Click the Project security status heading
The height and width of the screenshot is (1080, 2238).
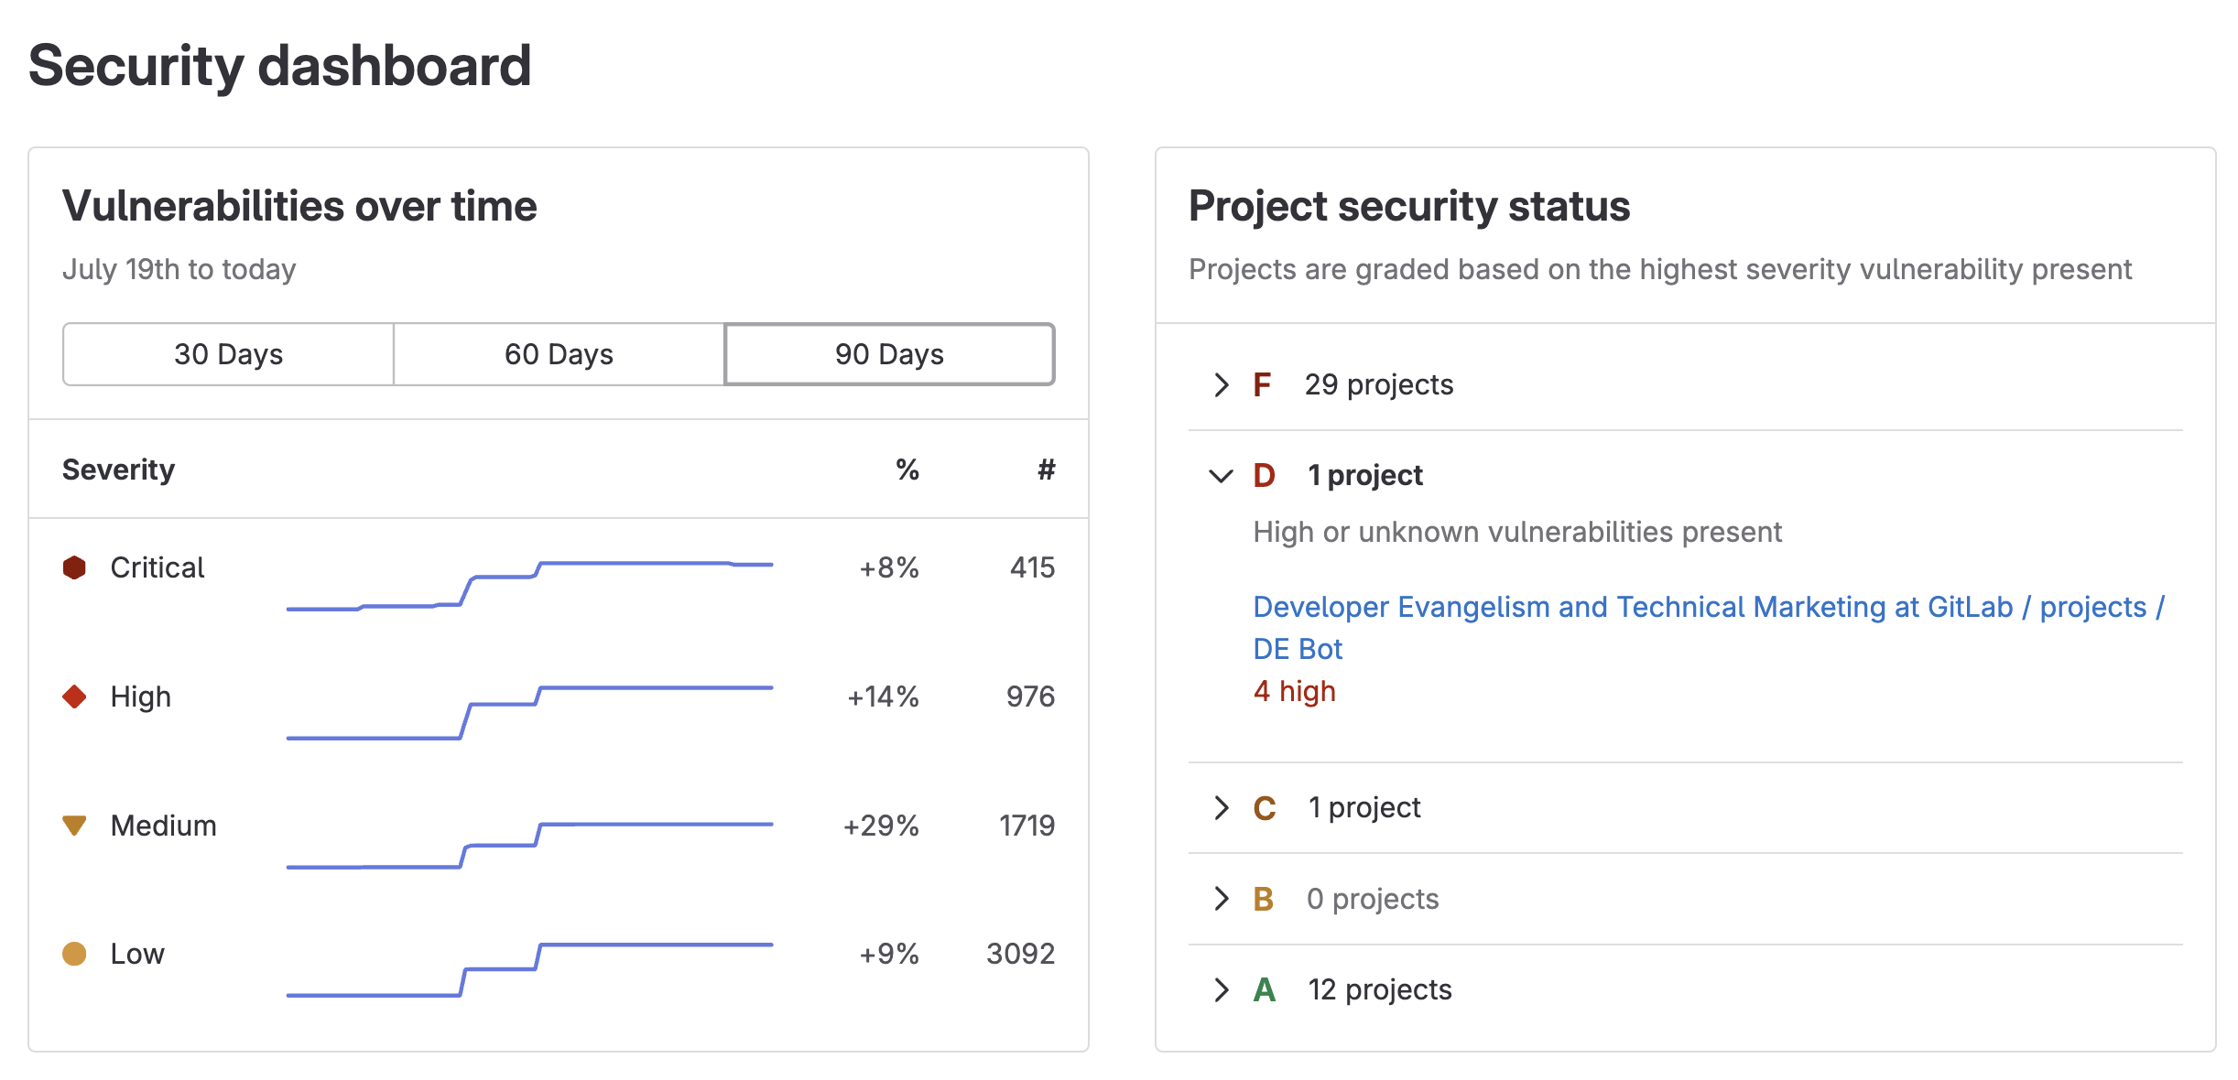click(1409, 206)
